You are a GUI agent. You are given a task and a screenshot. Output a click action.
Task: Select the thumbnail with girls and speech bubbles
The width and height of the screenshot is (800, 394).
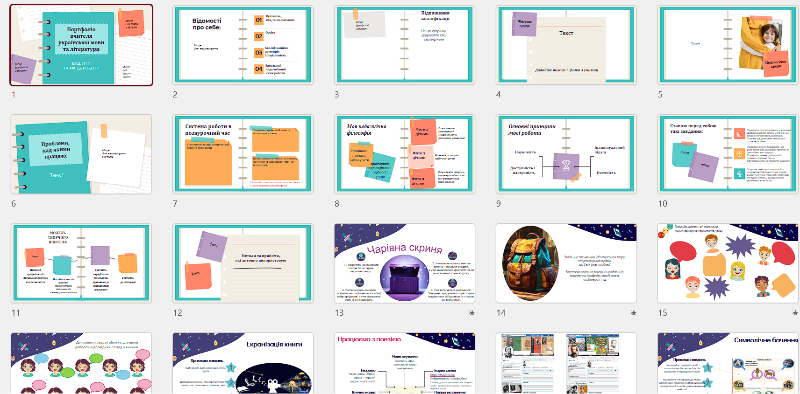click(x=81, y=363)
